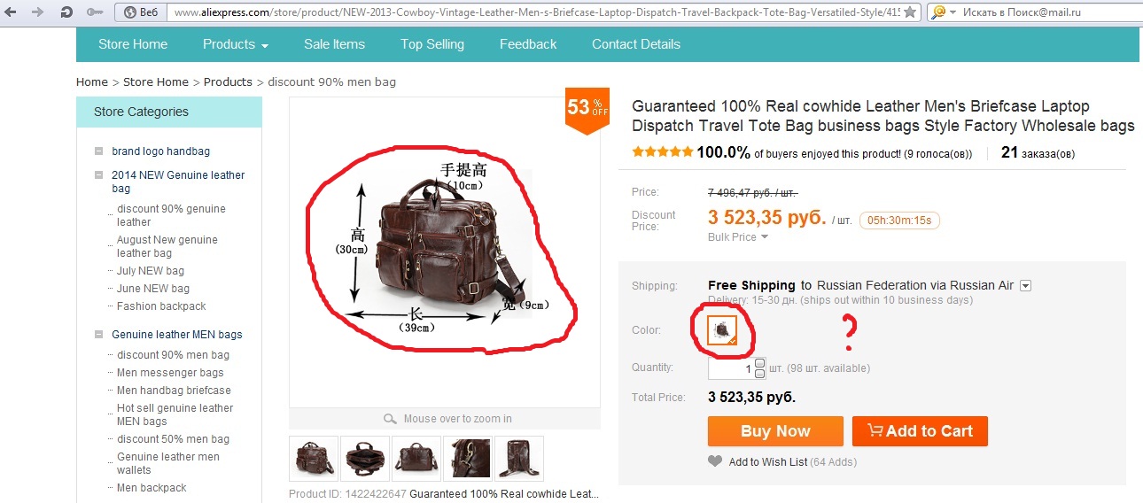This screenshot has width=1143, height=503.
Task: Reload the page with the refresh icon
Action: tap(66, 12)
